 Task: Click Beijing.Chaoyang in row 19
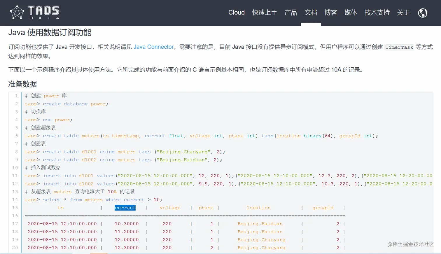(x=261, y=240)
